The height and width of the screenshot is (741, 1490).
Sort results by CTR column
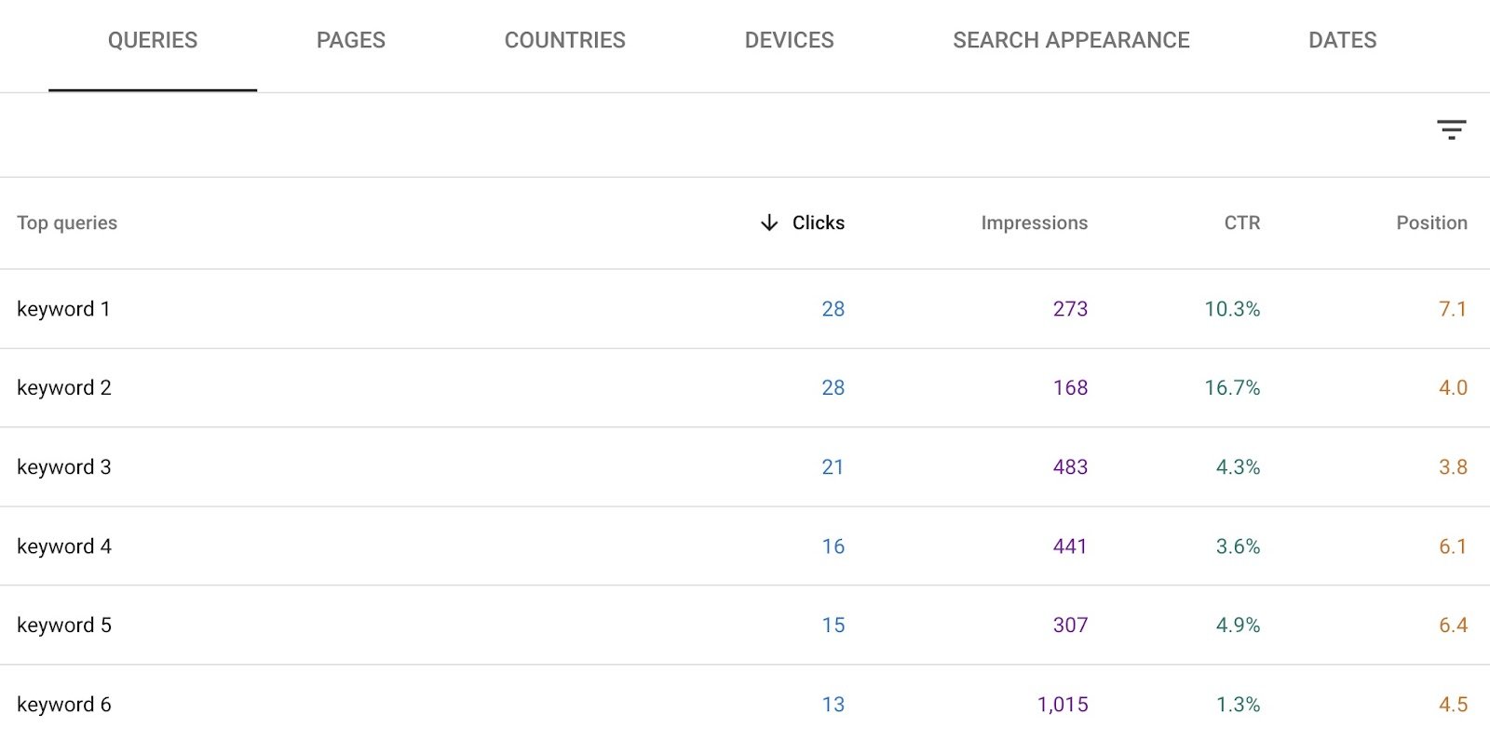point(1242,222)
